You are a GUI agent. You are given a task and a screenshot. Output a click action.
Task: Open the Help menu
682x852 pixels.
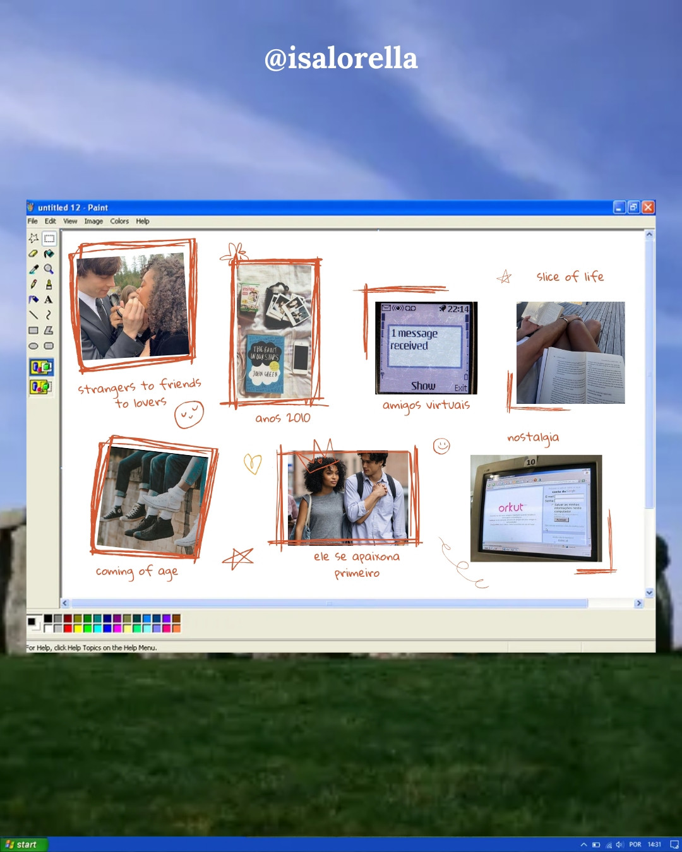(x=143, y=222)
